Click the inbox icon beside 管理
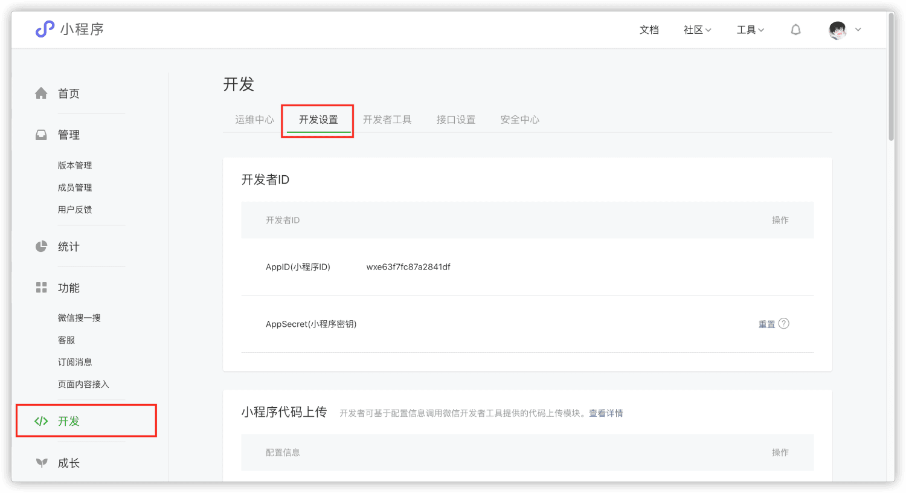 pyautogui.click(x=41, y=135)
